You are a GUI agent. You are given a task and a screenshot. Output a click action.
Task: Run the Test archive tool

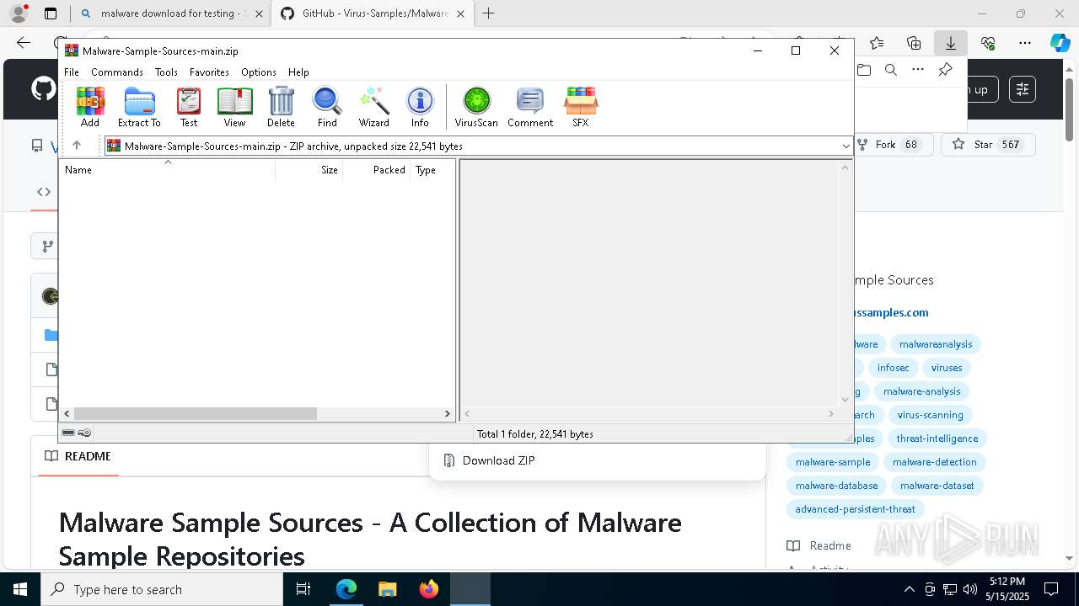189,107
